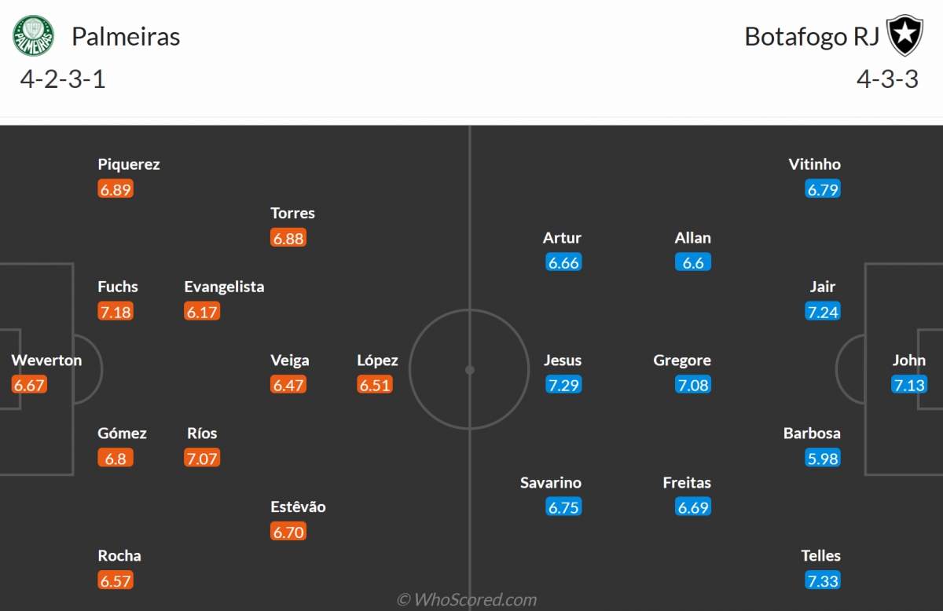Select player López near center circle
The height and width of the screenshot is (611, 943).
click(377, 360)
